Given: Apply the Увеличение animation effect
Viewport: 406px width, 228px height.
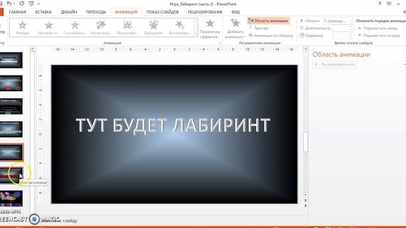Looking at the screenshot, I should [101, 27].
